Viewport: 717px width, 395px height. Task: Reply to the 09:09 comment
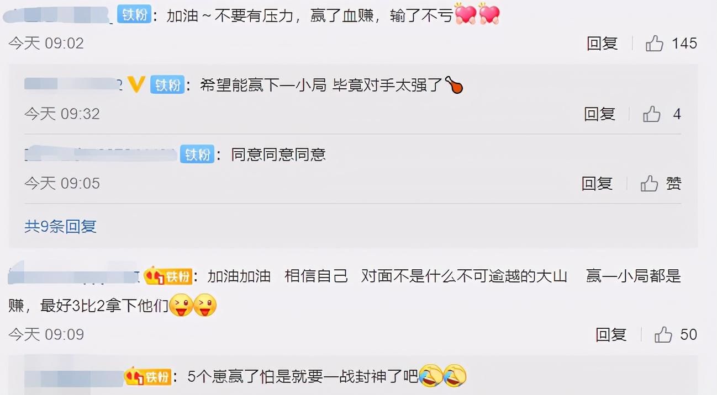tap(611, 334)
